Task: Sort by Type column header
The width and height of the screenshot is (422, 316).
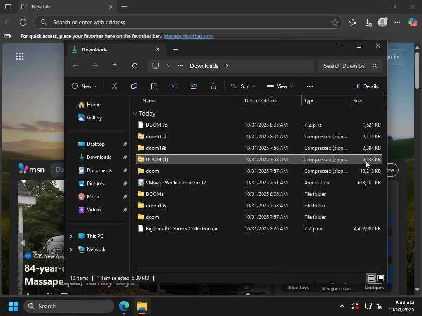Action: coord(309,101)
